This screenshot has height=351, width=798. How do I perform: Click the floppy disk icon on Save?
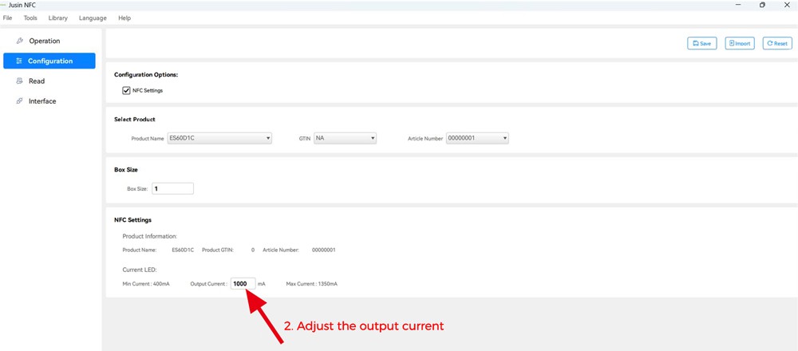[x=696, y=43]
